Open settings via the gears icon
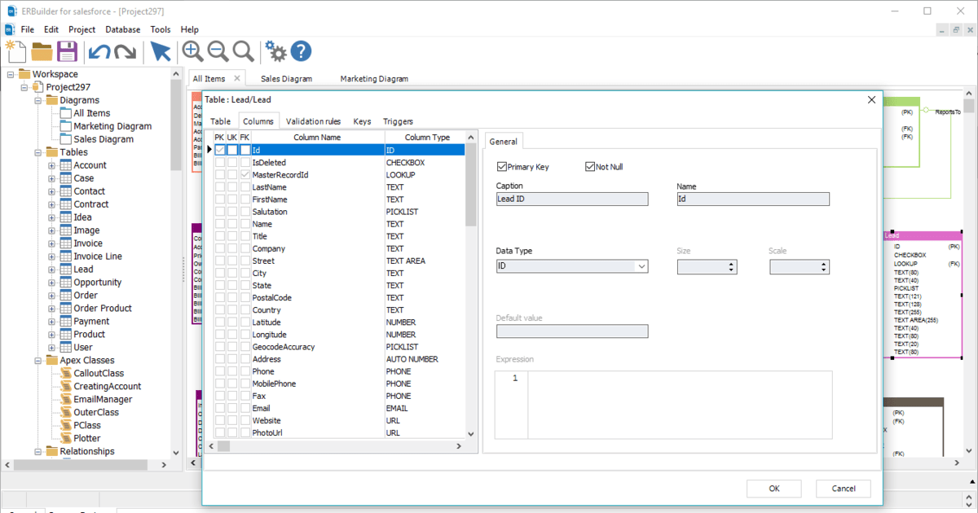The height and width of the screenshot is (513, 978). 276,52
